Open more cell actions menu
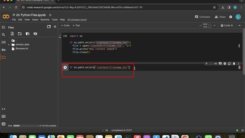This screenshot has width=245, height=138. coord(238,64)
